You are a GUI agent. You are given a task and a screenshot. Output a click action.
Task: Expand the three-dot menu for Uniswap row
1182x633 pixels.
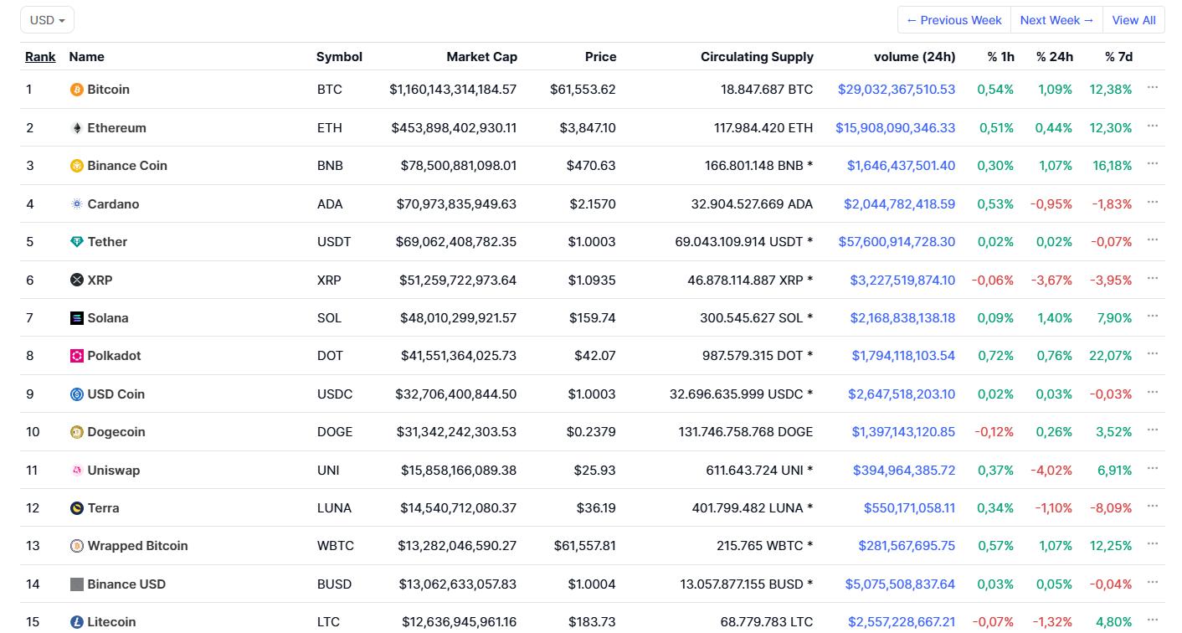(x=1153, y=469)
